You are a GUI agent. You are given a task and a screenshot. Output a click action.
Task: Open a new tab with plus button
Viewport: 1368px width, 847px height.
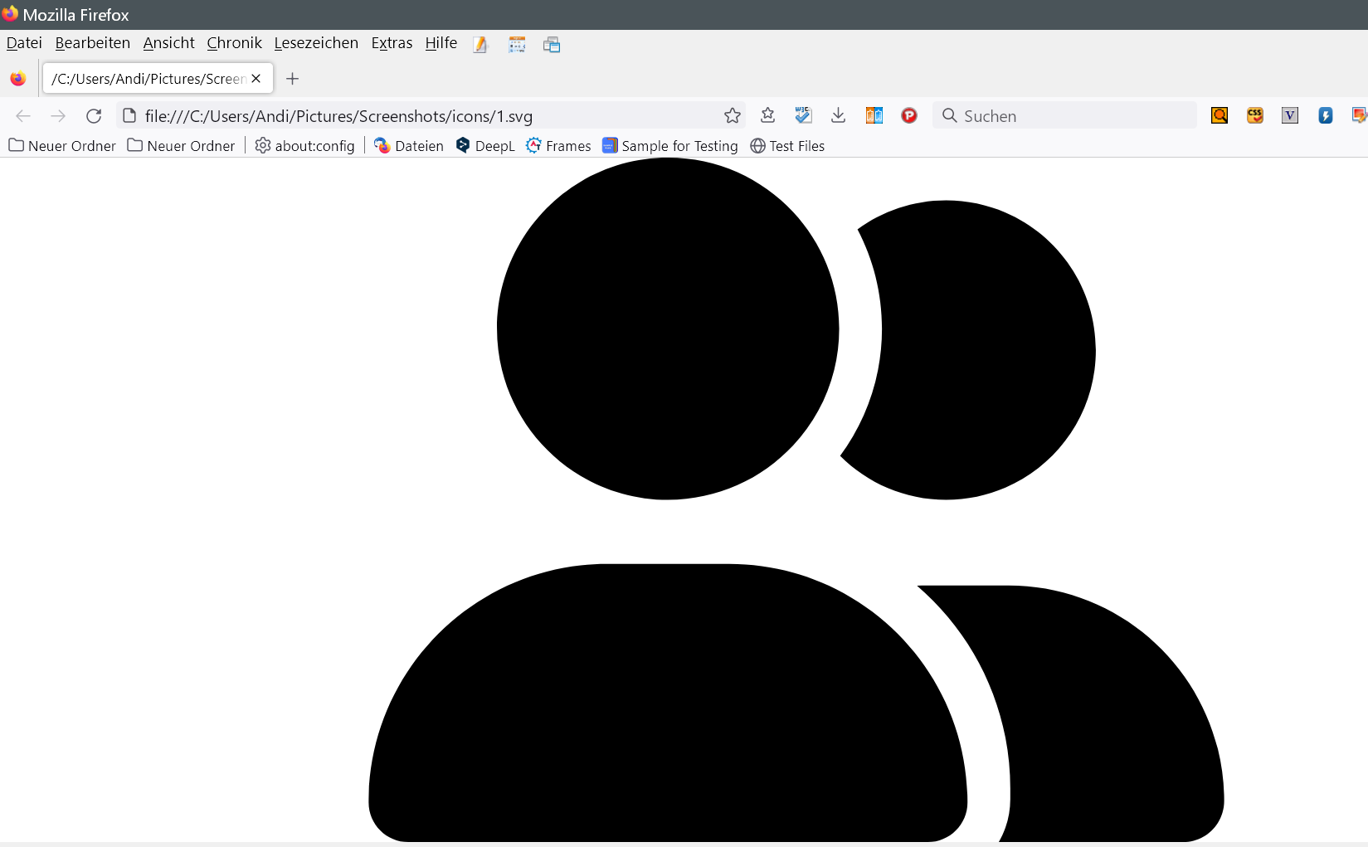point(292,79)
